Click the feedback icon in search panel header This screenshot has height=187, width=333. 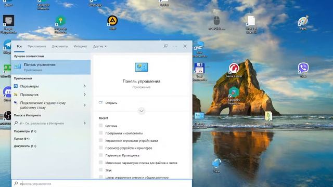[x=165, y=46]
